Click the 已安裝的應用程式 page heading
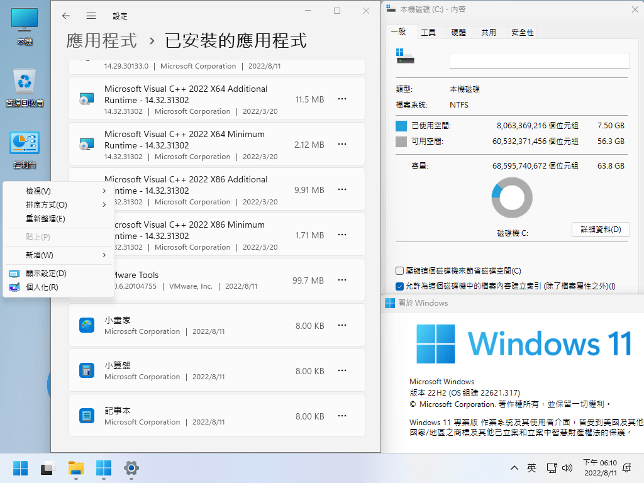644x483 pixels. click(236, 40)
